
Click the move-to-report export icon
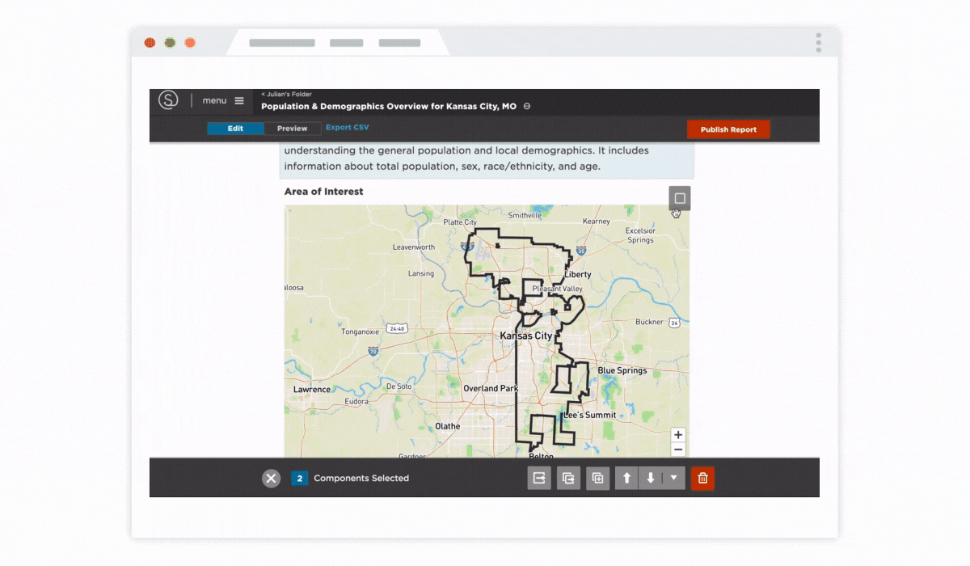pyautogui.click(x=539, y=478)
